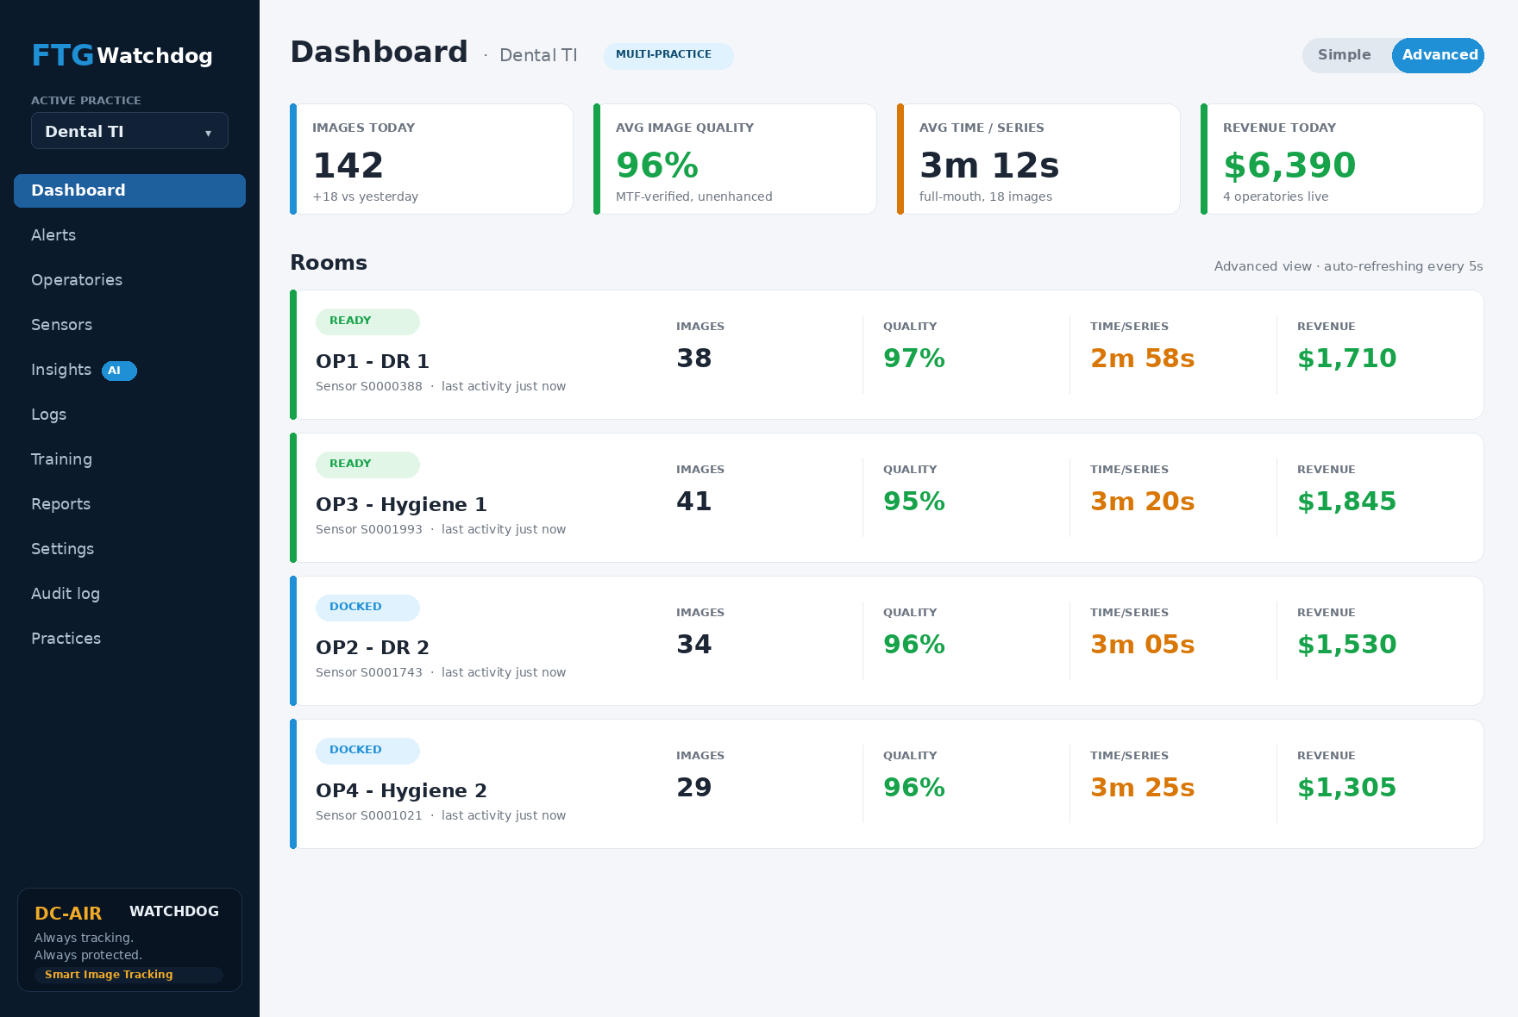Select the Advanced view toggle

1439,55
